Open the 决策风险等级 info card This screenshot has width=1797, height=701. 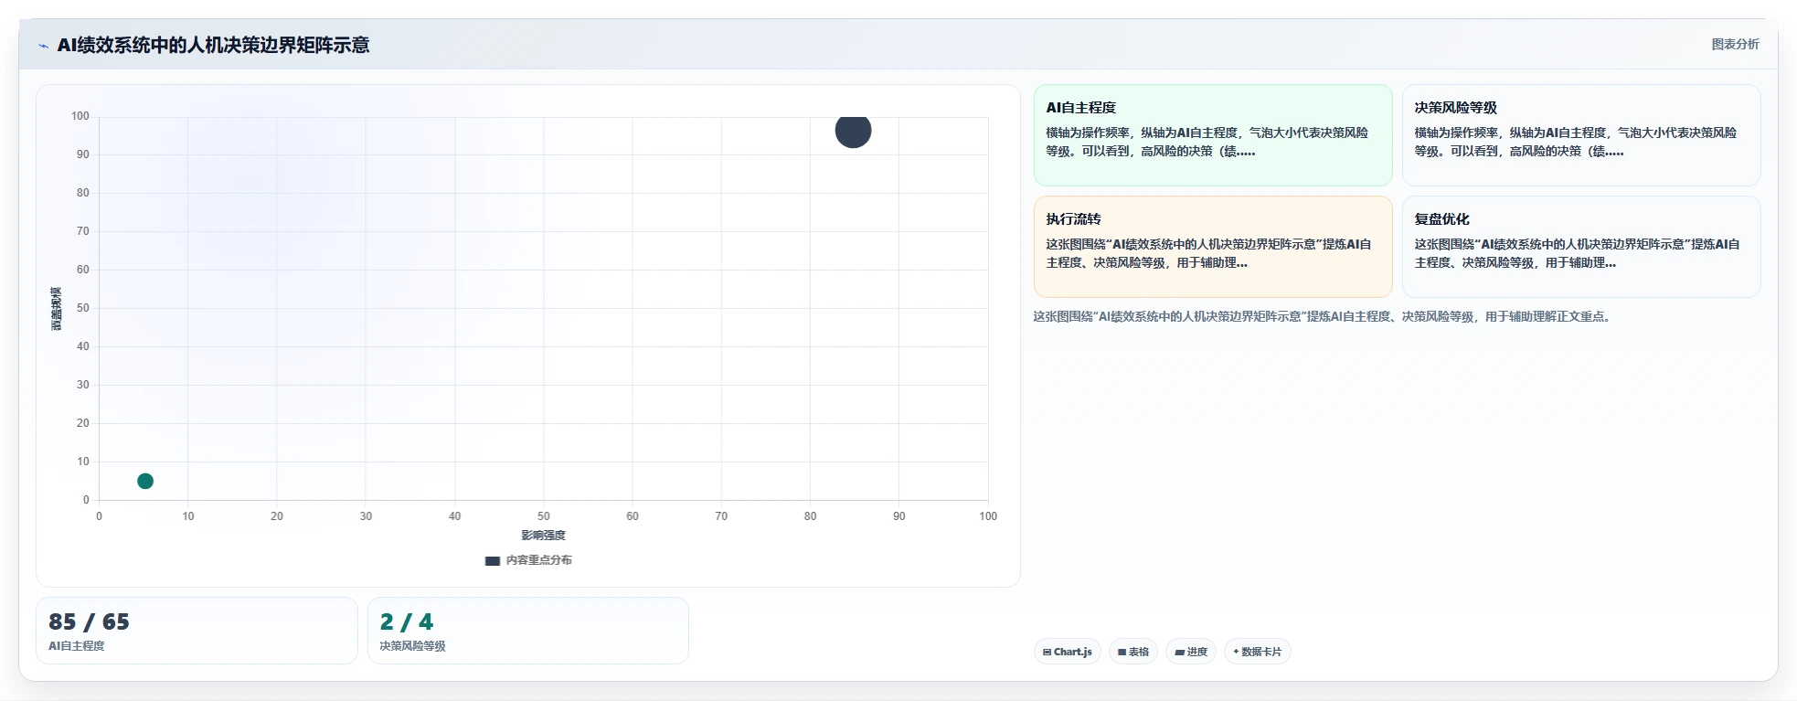(1581, 135)
